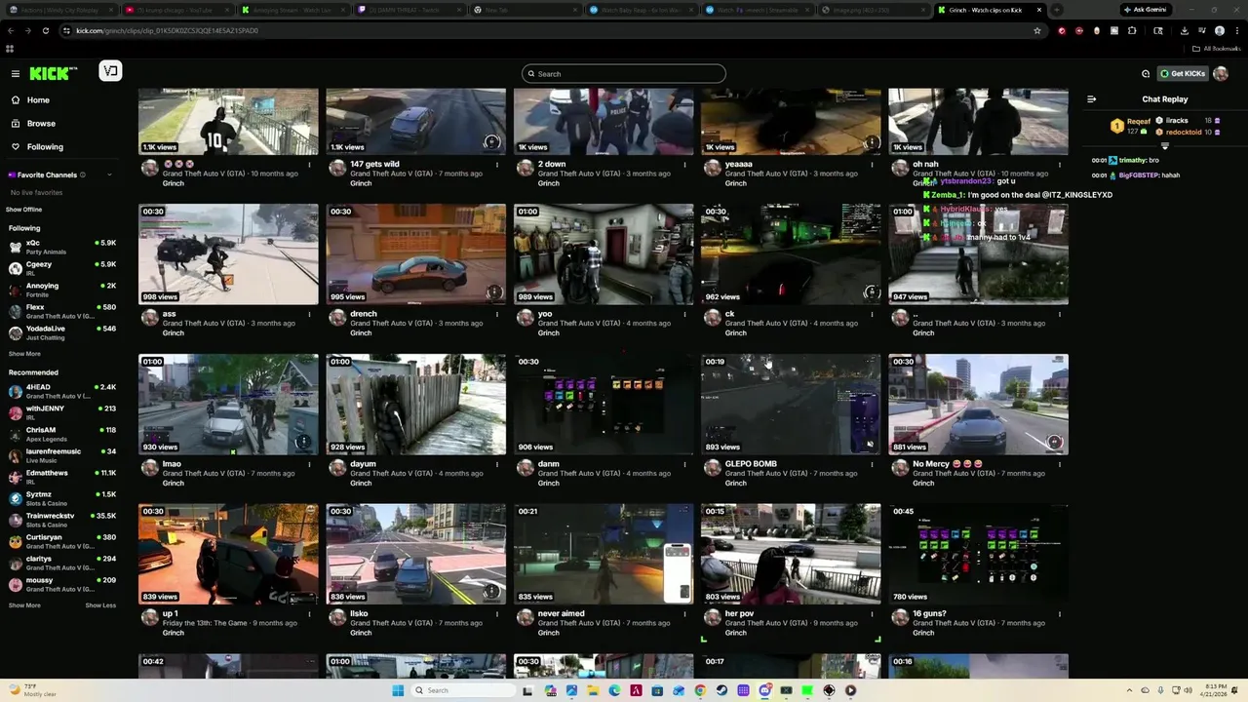Open Browse in sidebar
This screenshot has height=702, width=1248.
[41, 124]
